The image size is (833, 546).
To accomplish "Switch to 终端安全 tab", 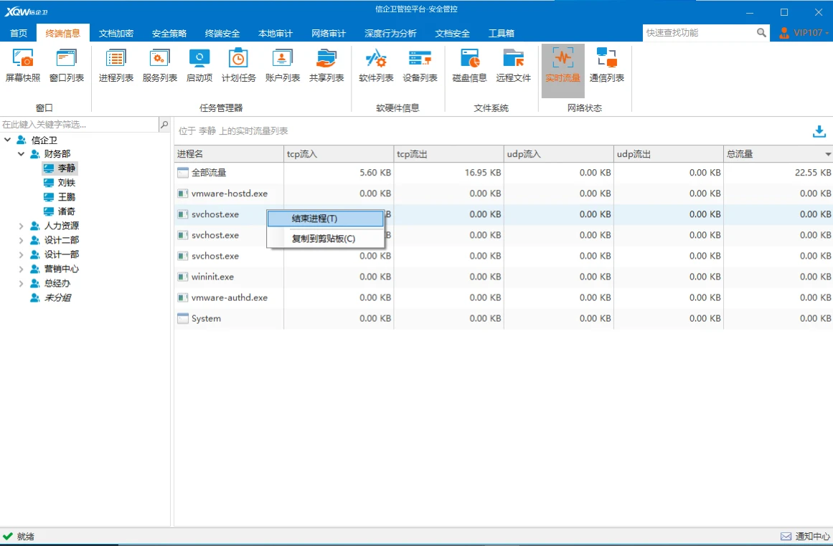I will pos(222,33).
